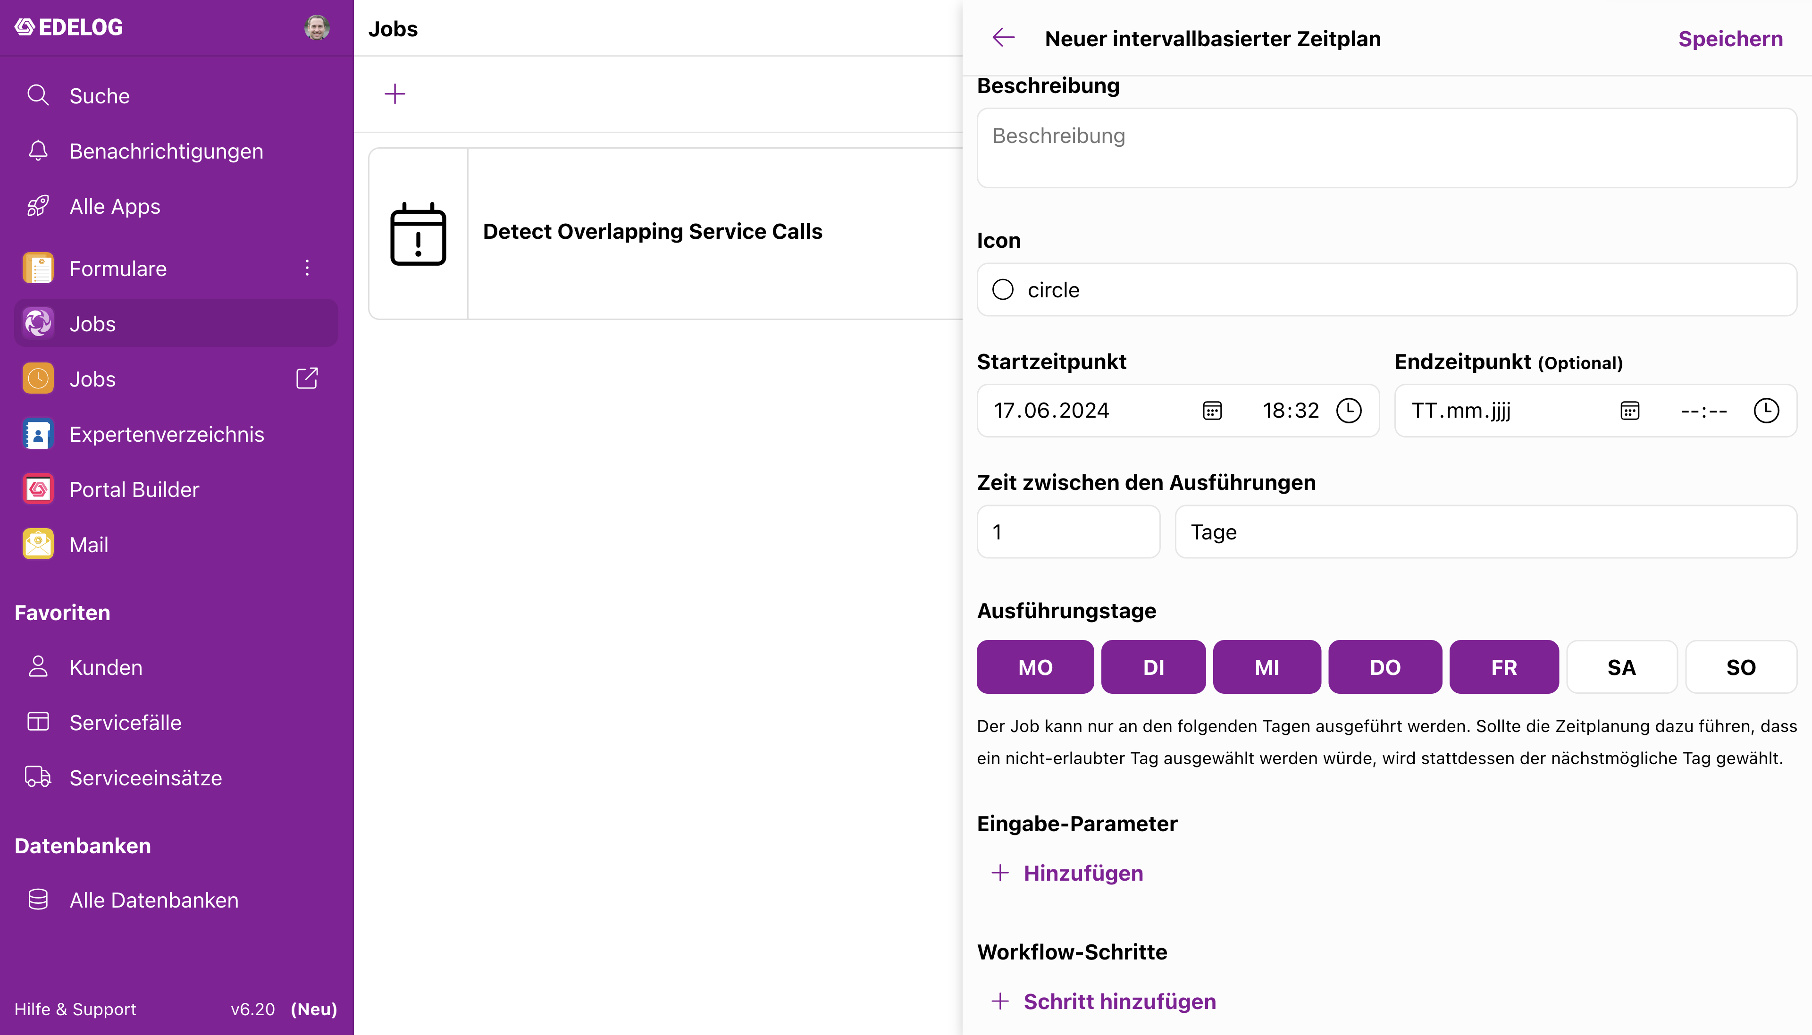Click the interval number field showing 1
Image resolution: width=1812 pixels, height=1035 pixels.
click(1068, 532)
